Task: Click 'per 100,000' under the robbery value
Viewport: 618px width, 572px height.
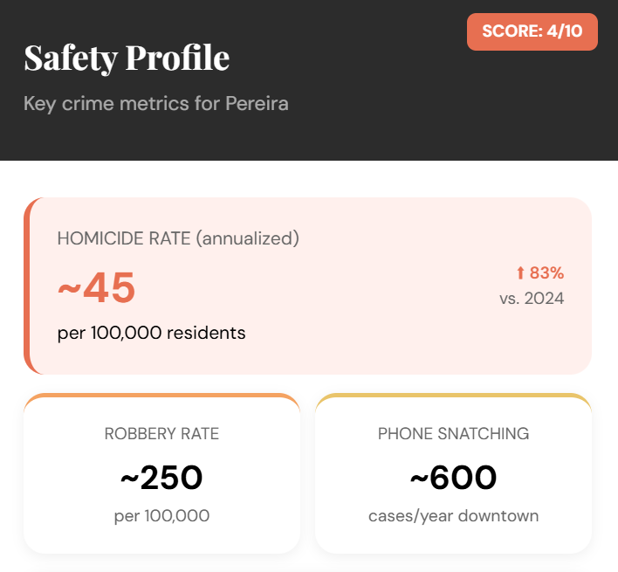Action: (161, 516)
